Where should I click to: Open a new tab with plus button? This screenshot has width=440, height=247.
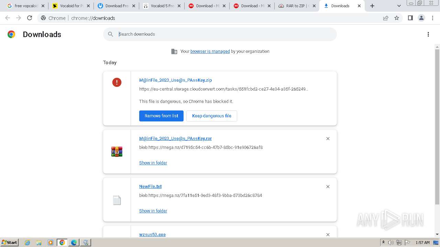tap(372, 6)
